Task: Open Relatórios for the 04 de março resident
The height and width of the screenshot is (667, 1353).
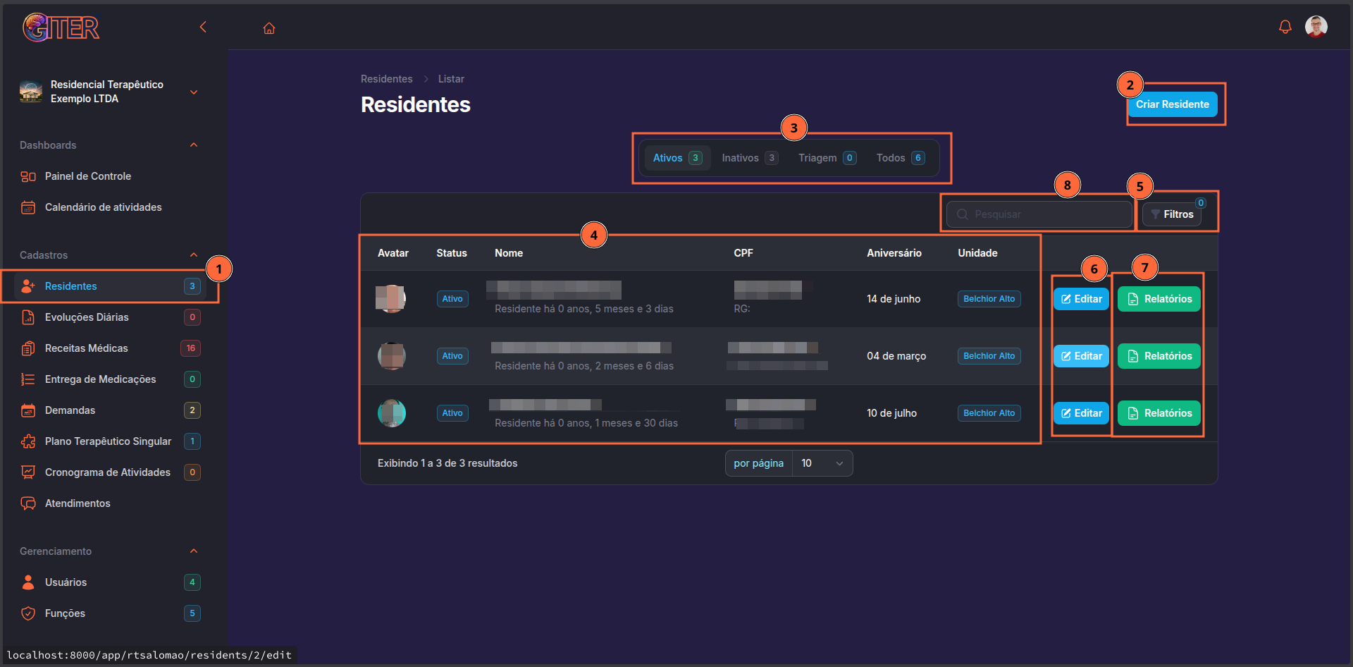Action: click(1159, 356)
